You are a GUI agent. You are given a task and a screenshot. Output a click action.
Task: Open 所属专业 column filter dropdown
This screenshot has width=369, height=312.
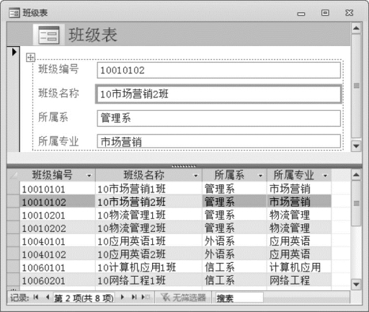click(x=325, y=176)
